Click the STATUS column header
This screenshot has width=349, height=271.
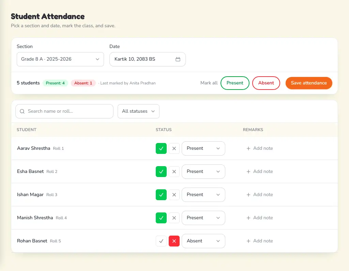tap(164, 130)
